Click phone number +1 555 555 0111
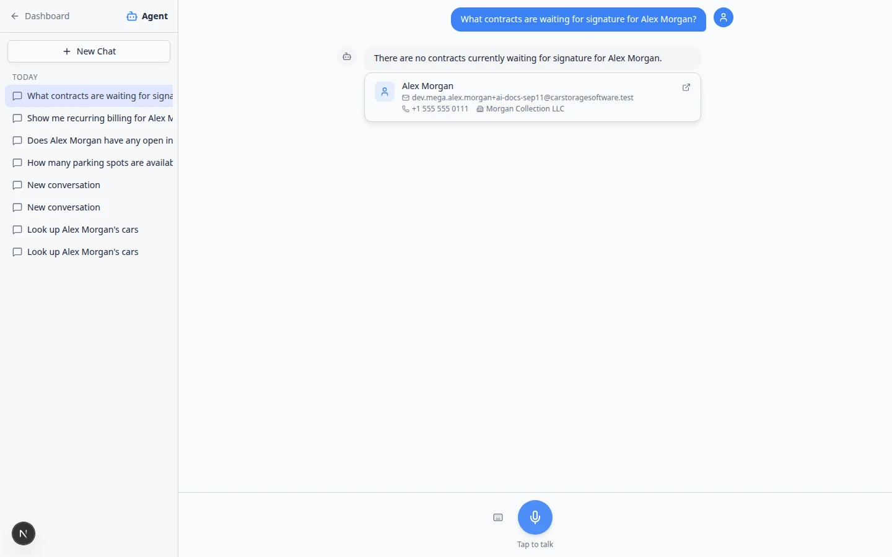The width and height of the screenshot is (892, 557). click(x=440, y=109)
